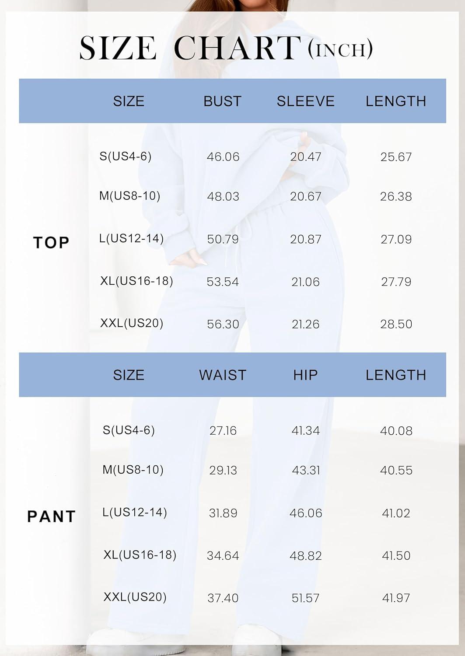Click pant length value 41.02
The width and height of the screenshot is (465, 656).
pyautogui.click(x=396, y=513)
